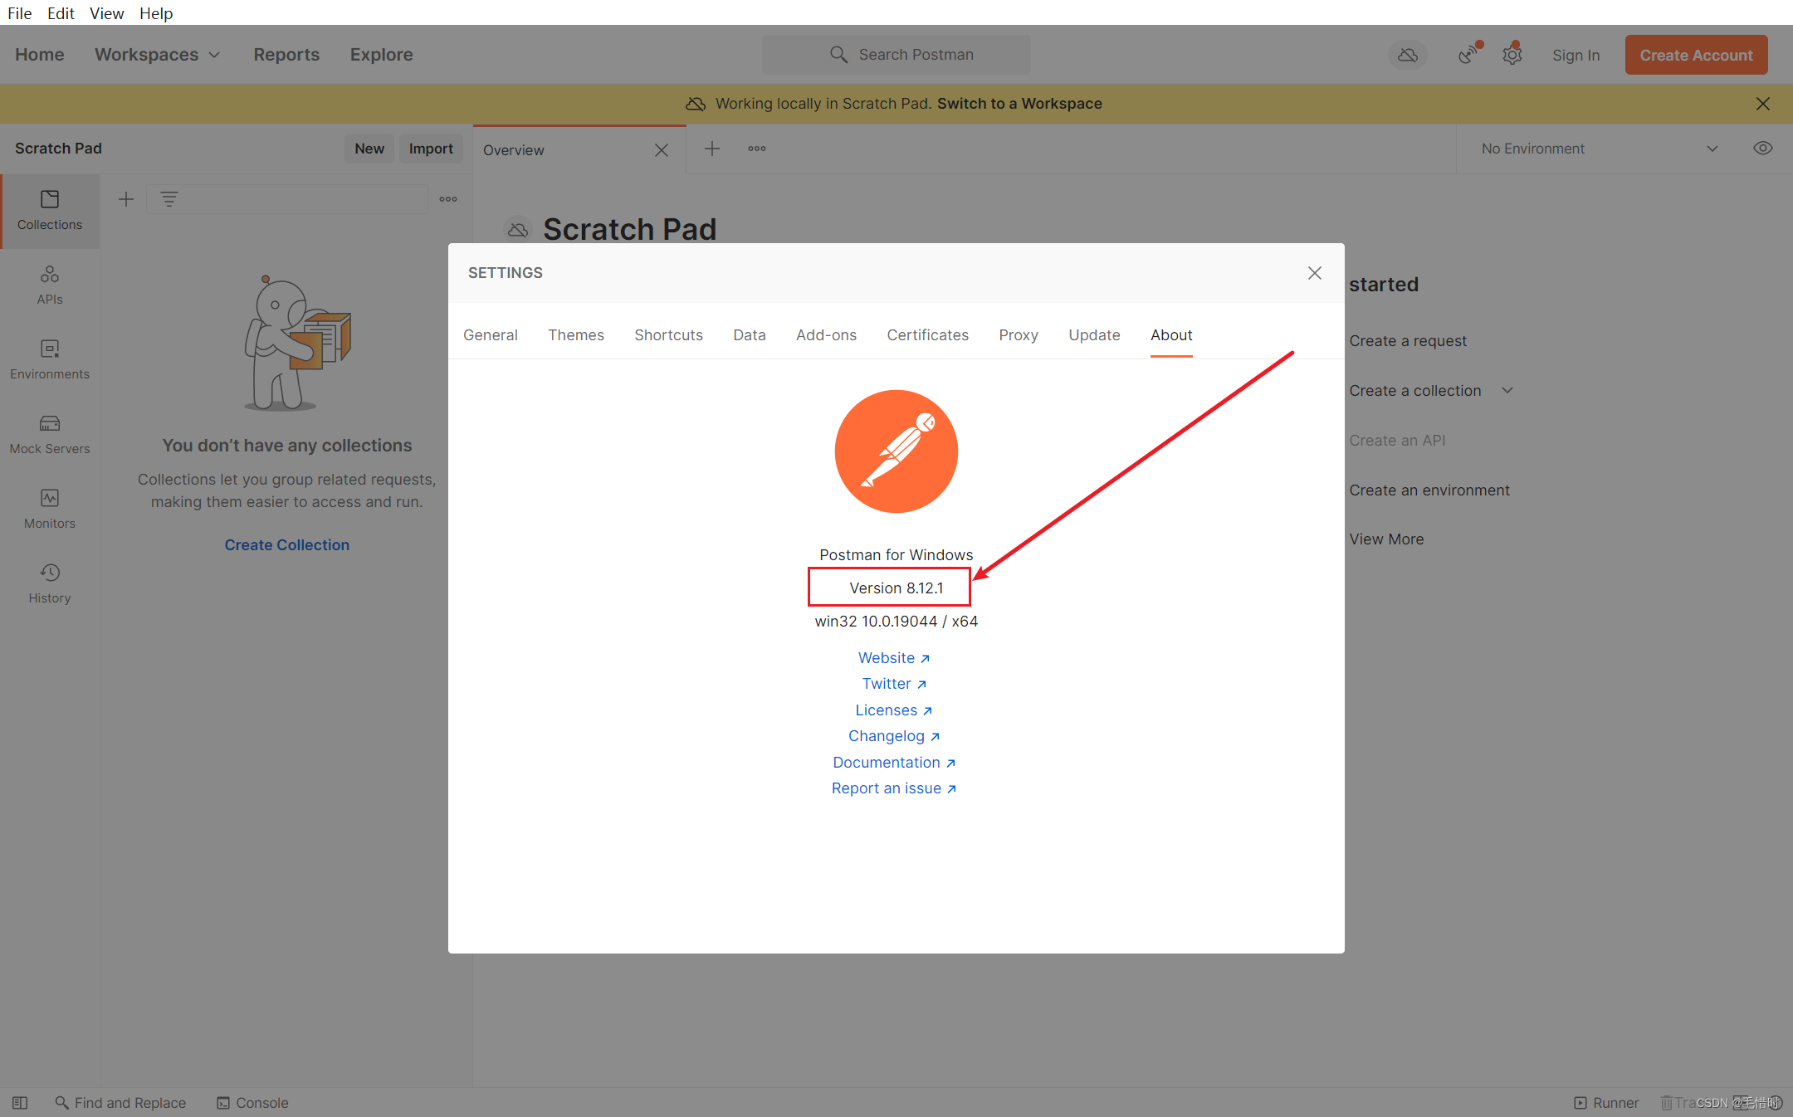Click the collections filter input field

click(286, 199)
